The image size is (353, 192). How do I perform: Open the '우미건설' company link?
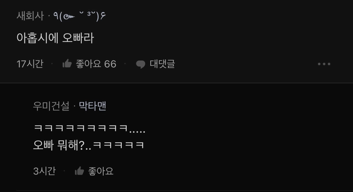(51, 106)
